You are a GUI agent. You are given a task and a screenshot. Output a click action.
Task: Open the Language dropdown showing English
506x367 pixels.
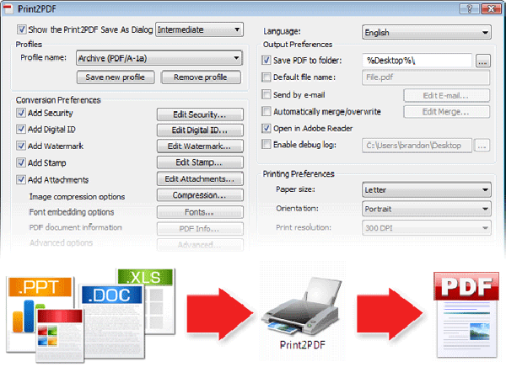[x=427, y=32]
